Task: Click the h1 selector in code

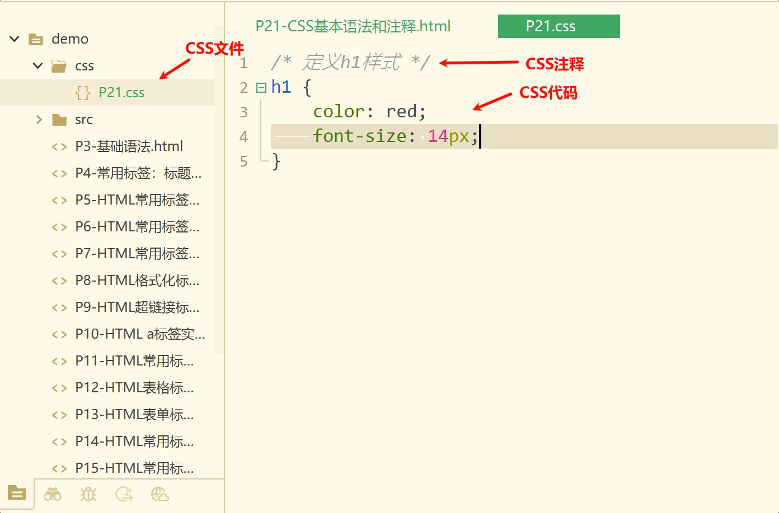Action: pos(281,87)
